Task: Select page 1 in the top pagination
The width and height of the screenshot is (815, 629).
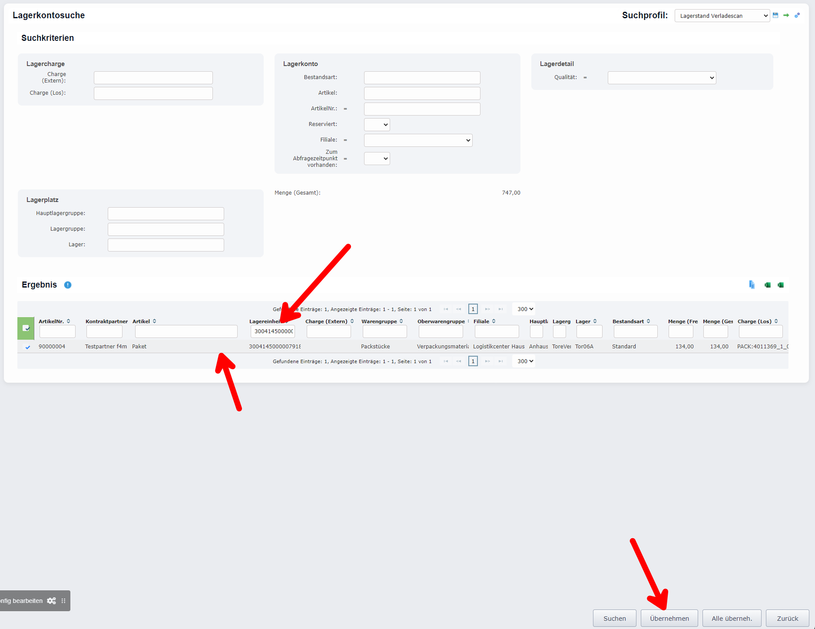Action: (473, 309)
